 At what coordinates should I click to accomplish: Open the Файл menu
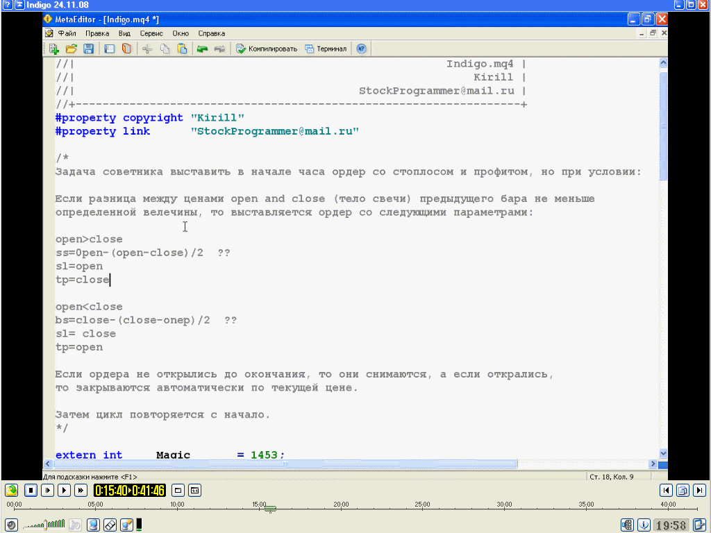coord(67,33)
